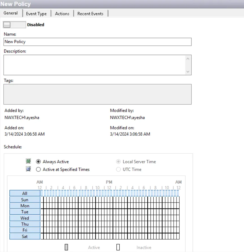Screen dimensions: 244x252
Task: Switch to the General tab
Action: (11, 13)
